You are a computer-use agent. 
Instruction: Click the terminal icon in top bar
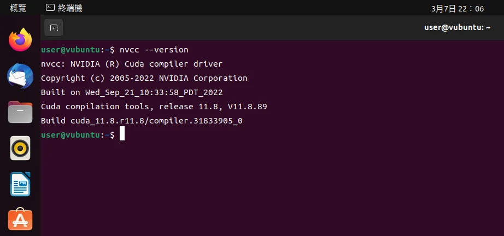click(x=50, y=8)
